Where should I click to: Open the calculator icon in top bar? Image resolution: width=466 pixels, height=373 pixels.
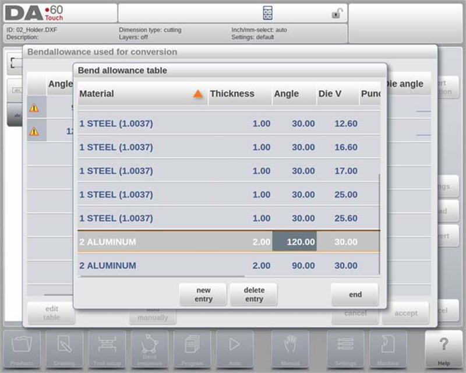click(267, 13)
